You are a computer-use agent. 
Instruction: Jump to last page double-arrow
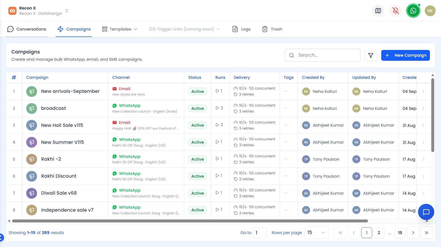(x=426, y=233)
